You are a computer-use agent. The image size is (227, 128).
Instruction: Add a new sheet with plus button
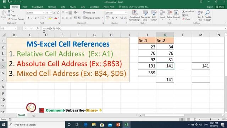[x=34, y=115]
